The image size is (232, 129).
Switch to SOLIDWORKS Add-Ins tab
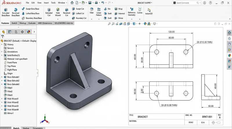coord(64,23)
